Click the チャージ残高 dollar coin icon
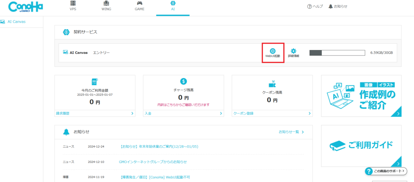This screenshot has height=182, width=414. pyautogui.click(x=184, y=81)
